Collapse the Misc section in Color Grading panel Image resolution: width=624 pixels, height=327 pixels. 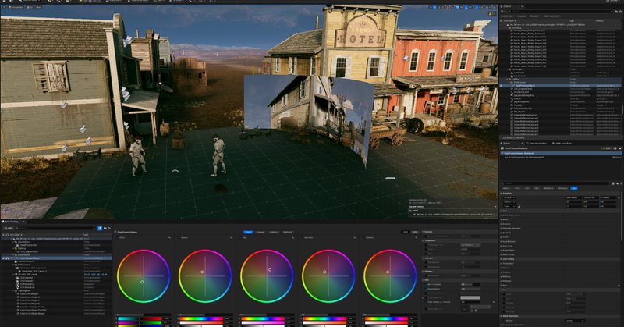pyautogui.click(x=423, y=280)
